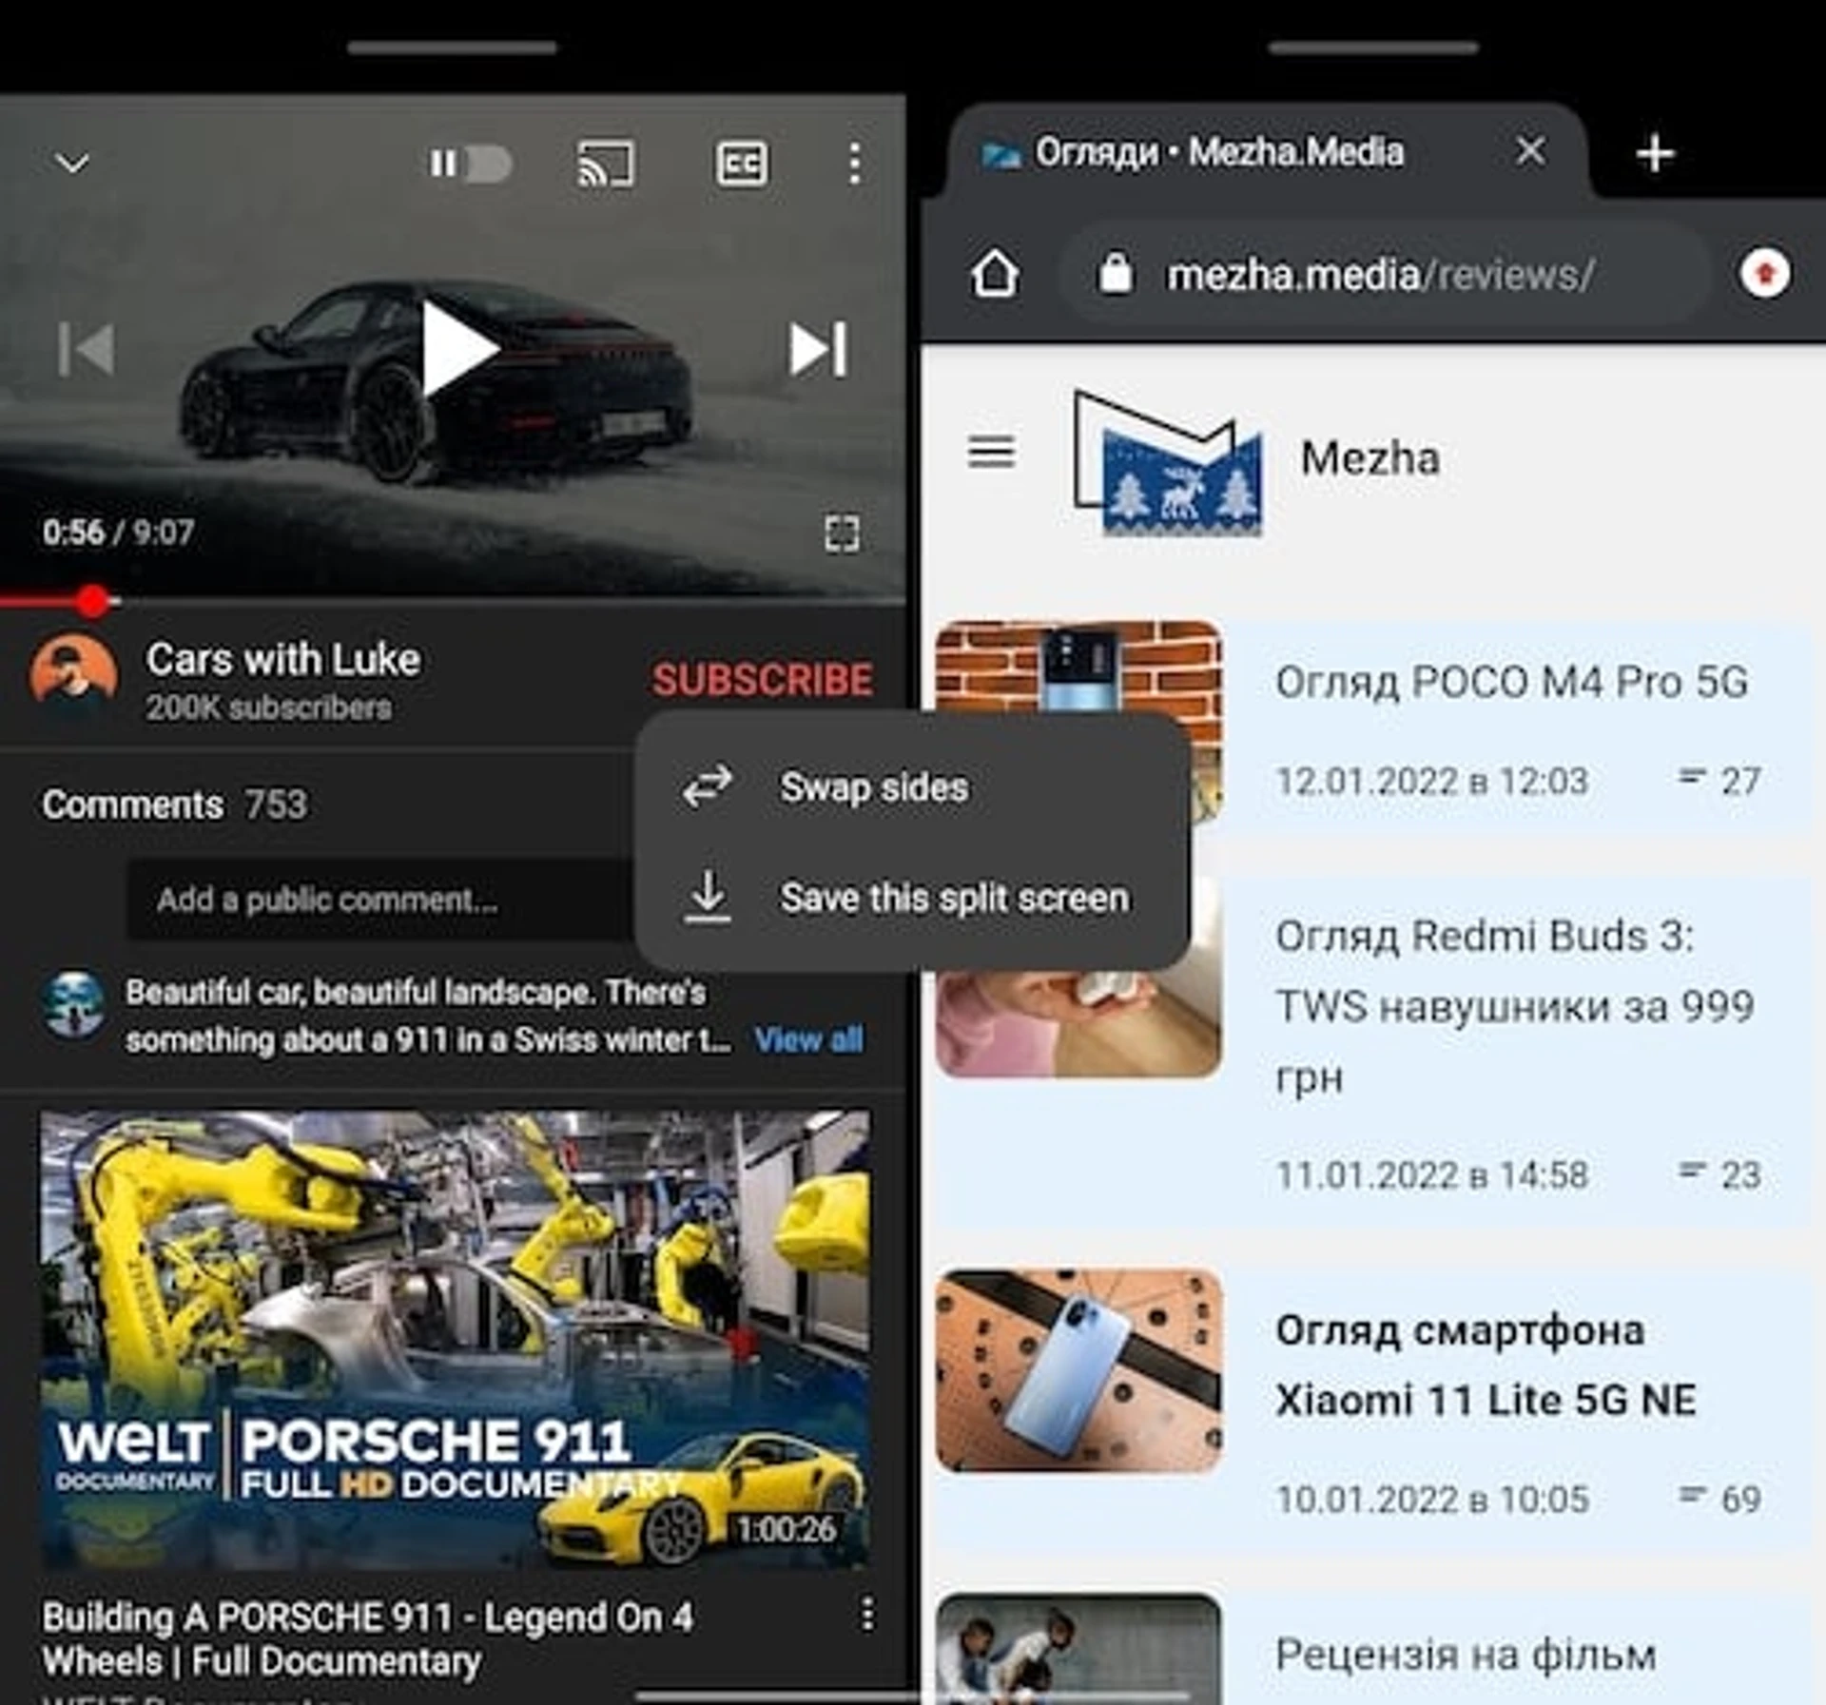Click the 0:56 / 9:07 time display
The width and height of the screenshot is (1826, 1705).
coord(118,532)
